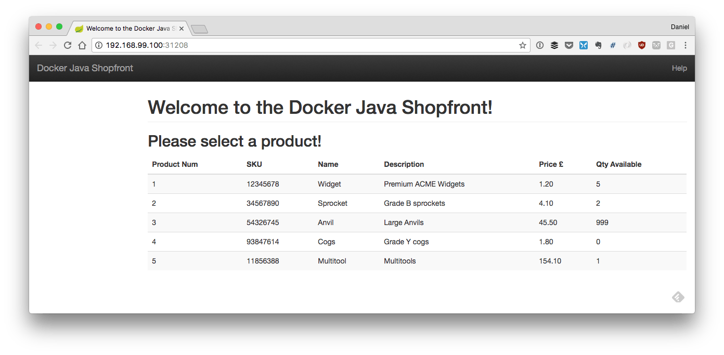Open the Chrome three-dot menu
Image resolution: width=724 pixels, height=355 pixels.
[686, 46]
